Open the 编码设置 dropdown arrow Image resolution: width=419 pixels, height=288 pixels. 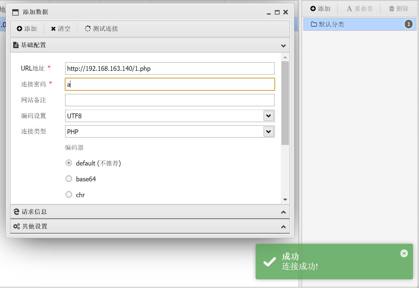[x=269, y=116]
